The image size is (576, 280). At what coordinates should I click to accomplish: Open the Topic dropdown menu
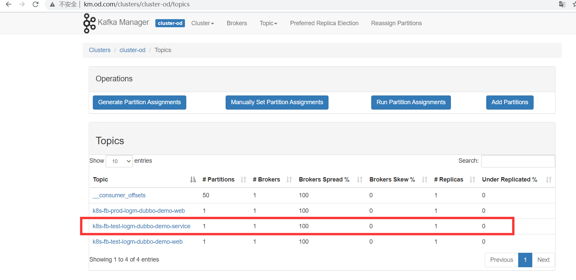point(268,23)
